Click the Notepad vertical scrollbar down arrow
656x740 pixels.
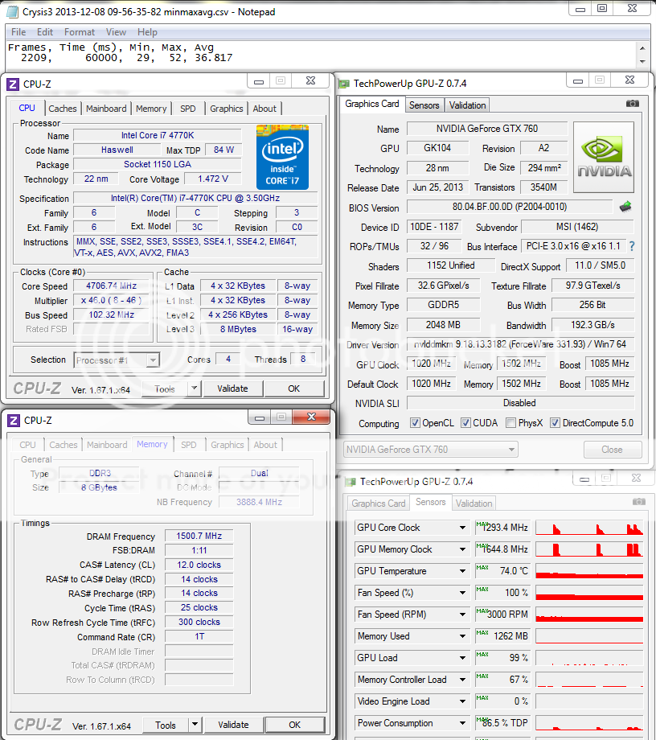click(x=642, y=61)
